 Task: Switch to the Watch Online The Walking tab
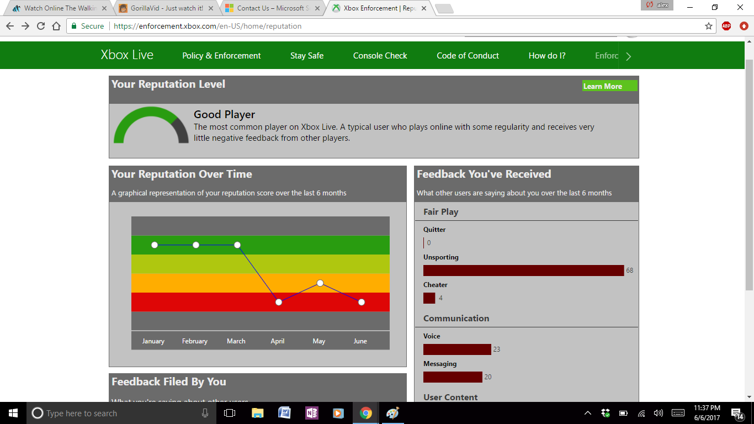coord(60,8)
